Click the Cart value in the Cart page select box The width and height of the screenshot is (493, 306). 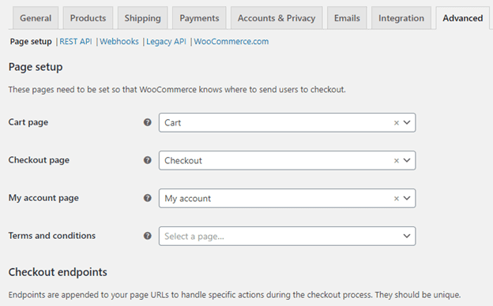[172, 123]
